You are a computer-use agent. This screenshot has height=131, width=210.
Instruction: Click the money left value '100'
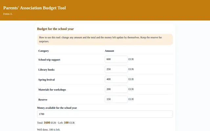click(x=66, y=122)
